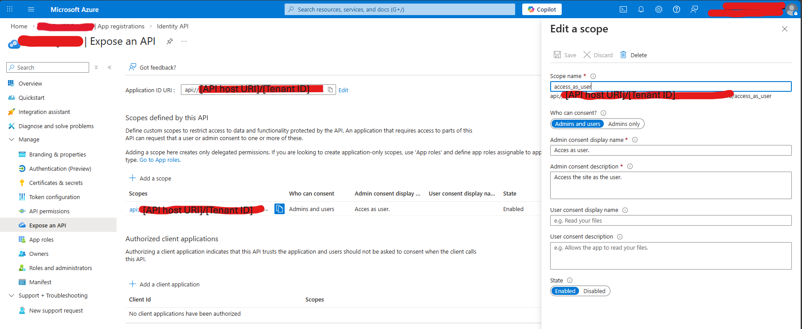802x329 pixels.
Task: Set scope state to Disabled
Action: coord(594,291)
